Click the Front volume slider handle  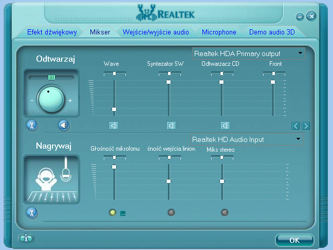tap(273, 82)
